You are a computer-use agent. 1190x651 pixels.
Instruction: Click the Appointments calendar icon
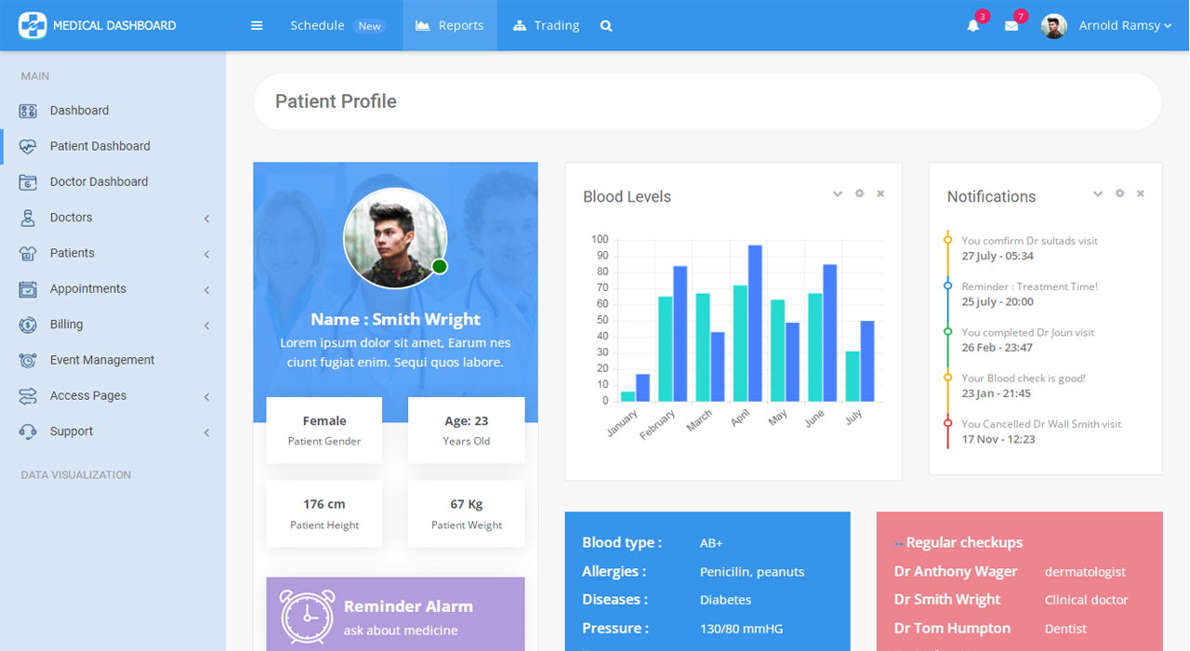click(x=29, y=288)
